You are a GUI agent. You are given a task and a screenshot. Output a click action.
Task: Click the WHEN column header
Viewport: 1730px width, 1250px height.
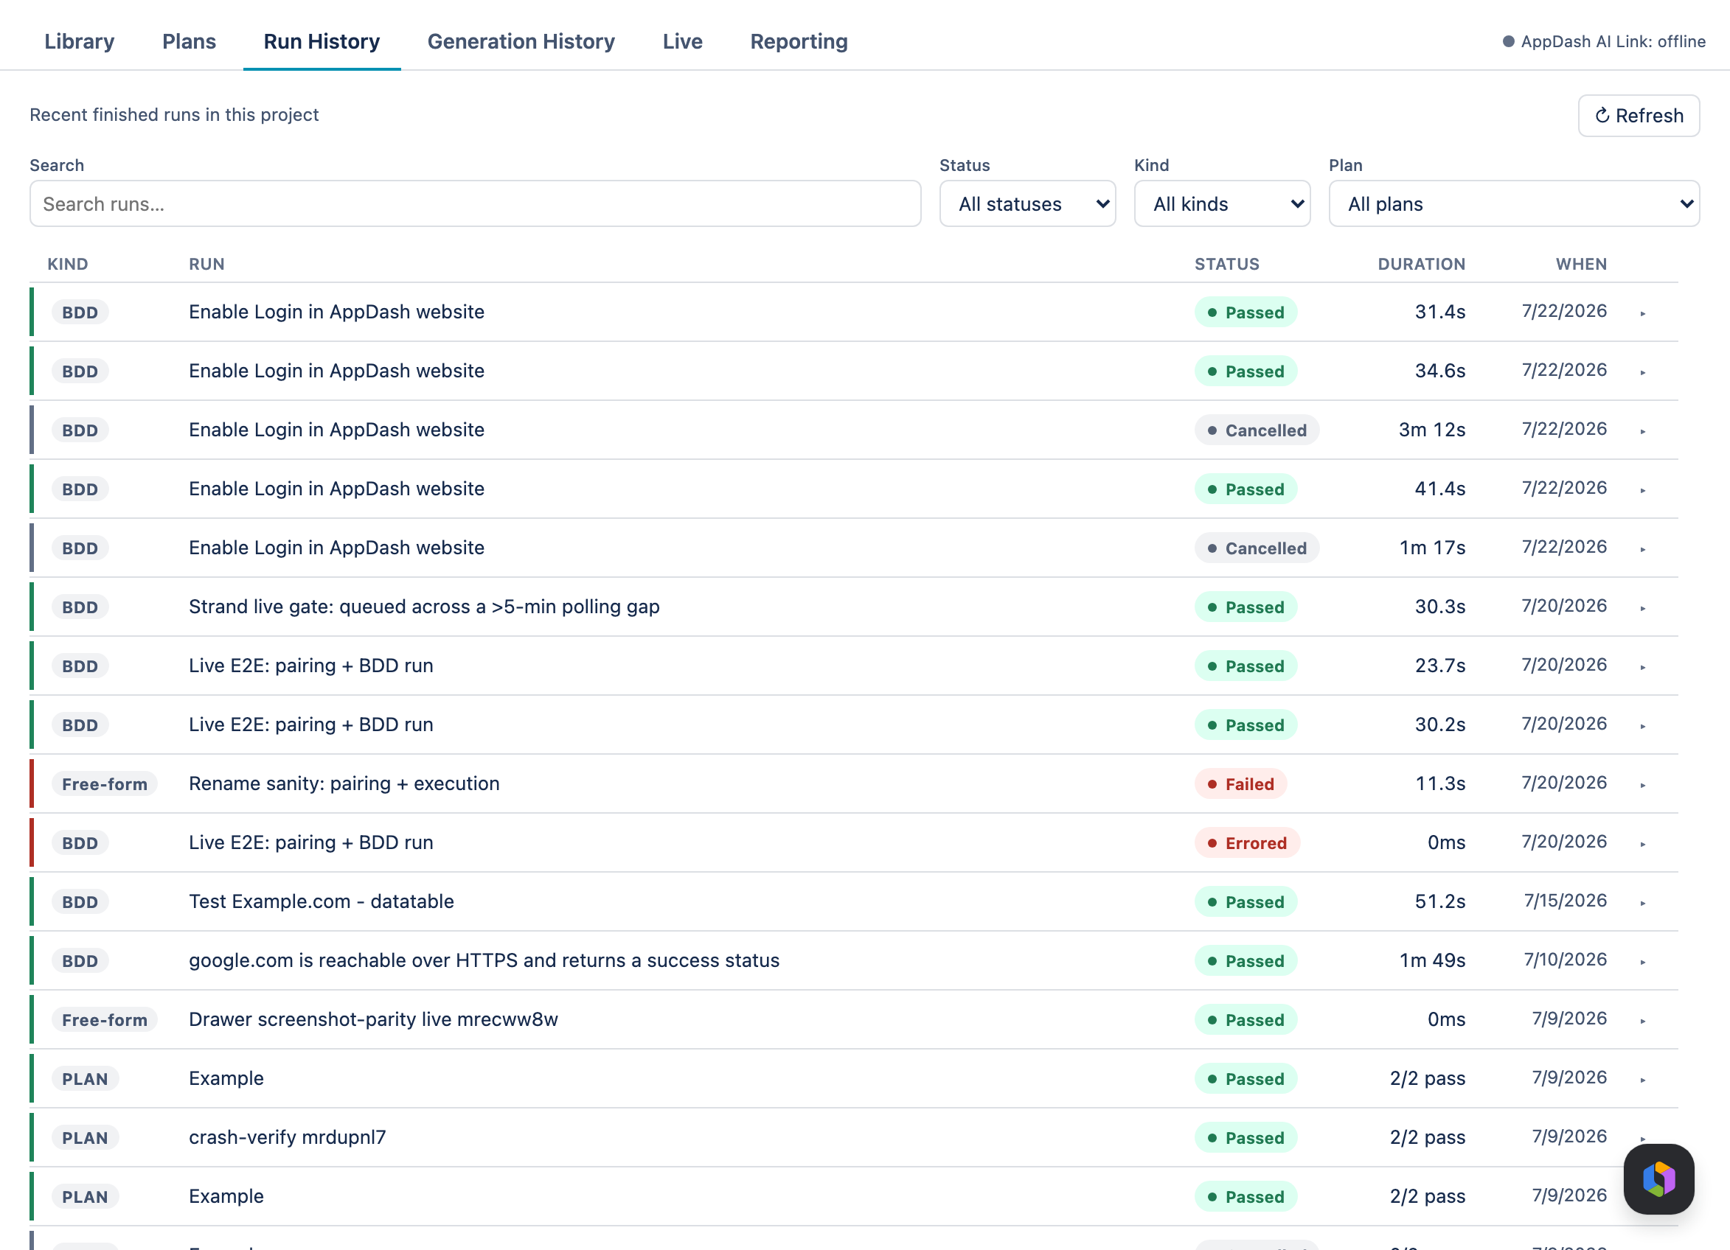(x=1581, y=264)
